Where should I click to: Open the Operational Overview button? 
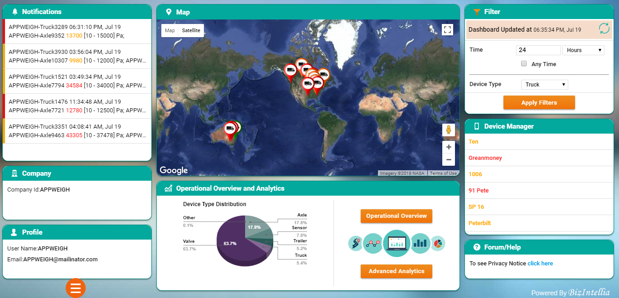(396, 216)
